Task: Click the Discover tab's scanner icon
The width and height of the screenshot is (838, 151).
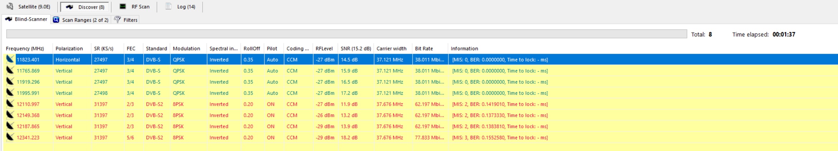Action: [69, 7]
